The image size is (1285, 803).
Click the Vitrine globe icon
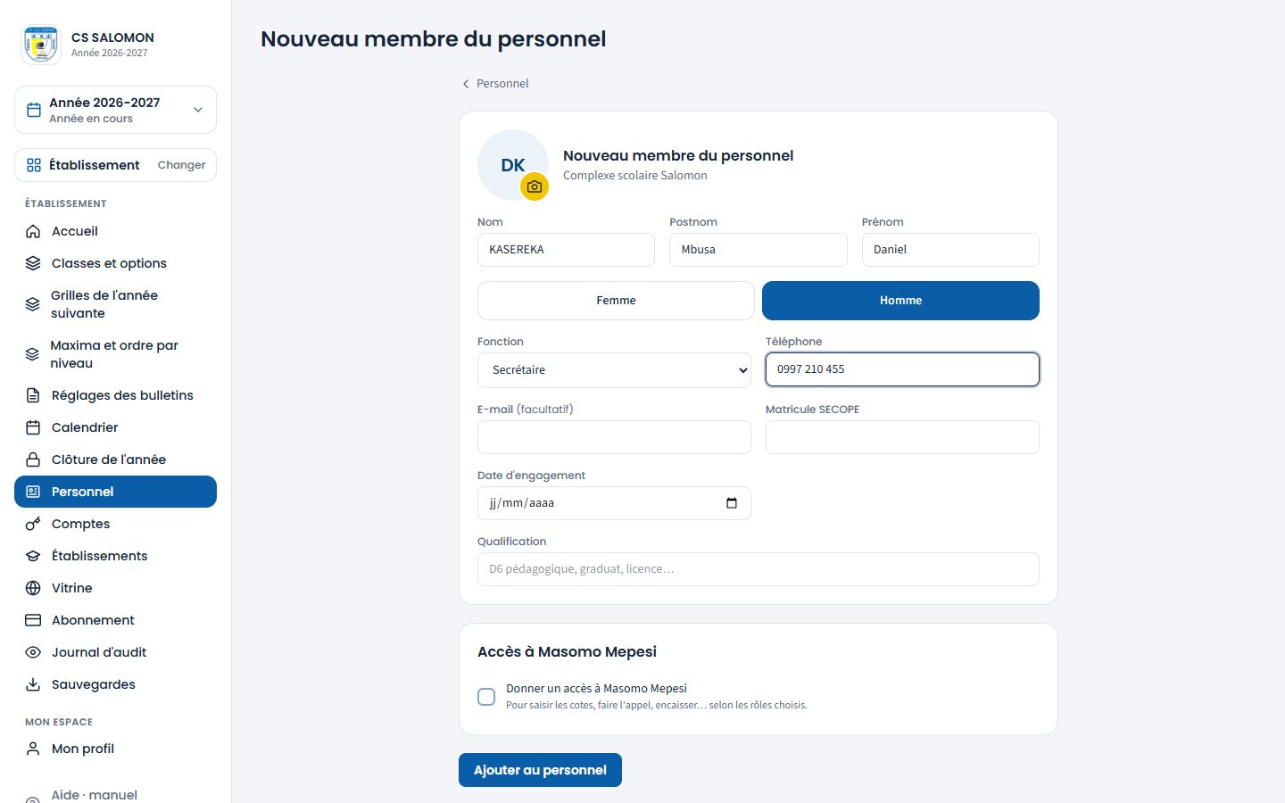pos(33,588)
